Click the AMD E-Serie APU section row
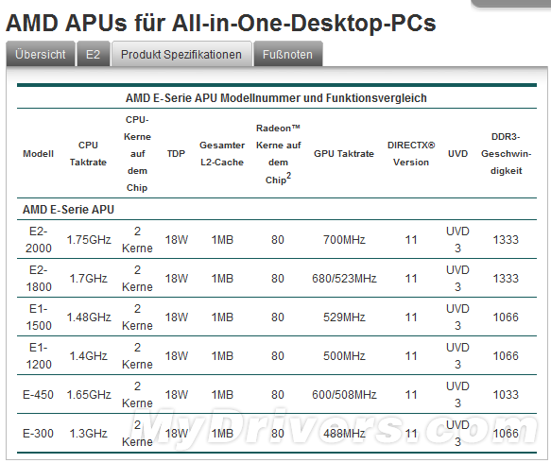Screen dimensions: 551x463 pyautogui.click(x=277, y=210)
